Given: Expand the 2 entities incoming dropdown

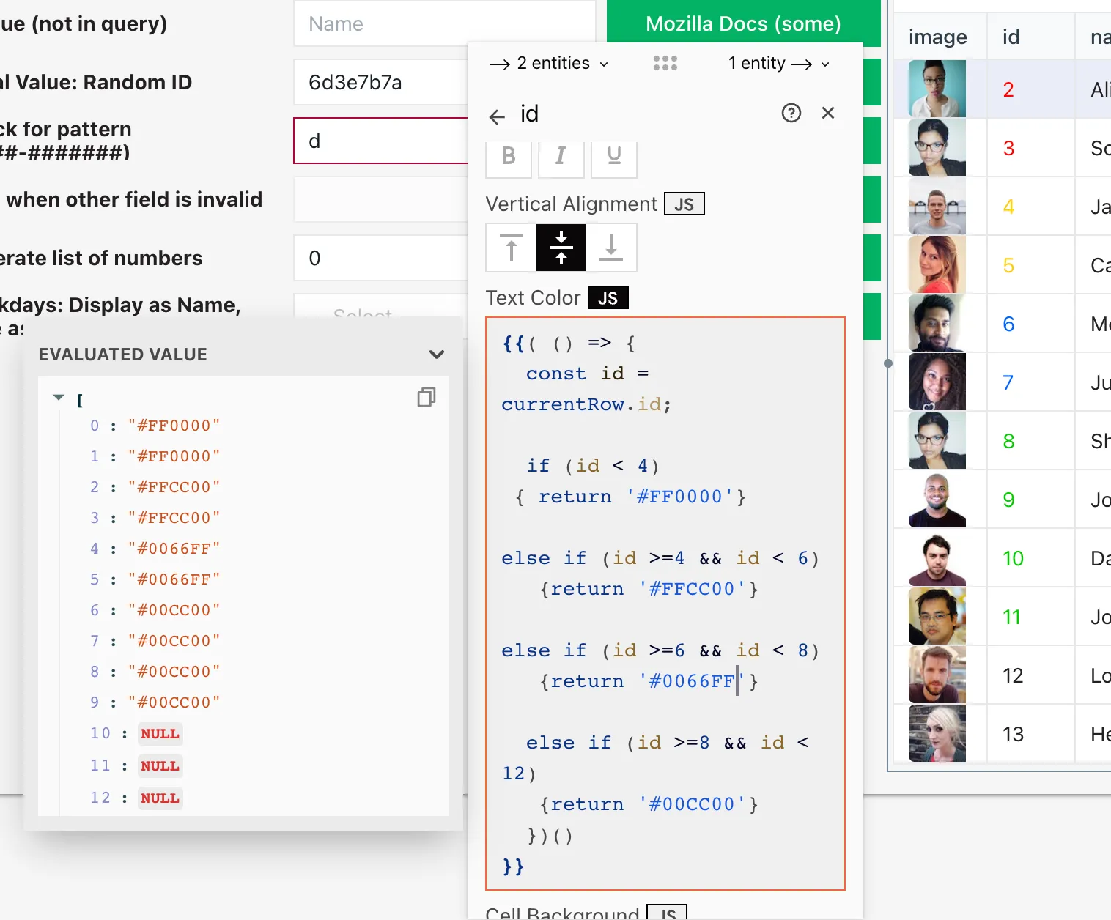Looking at the screenshot, I should [548, 64].
